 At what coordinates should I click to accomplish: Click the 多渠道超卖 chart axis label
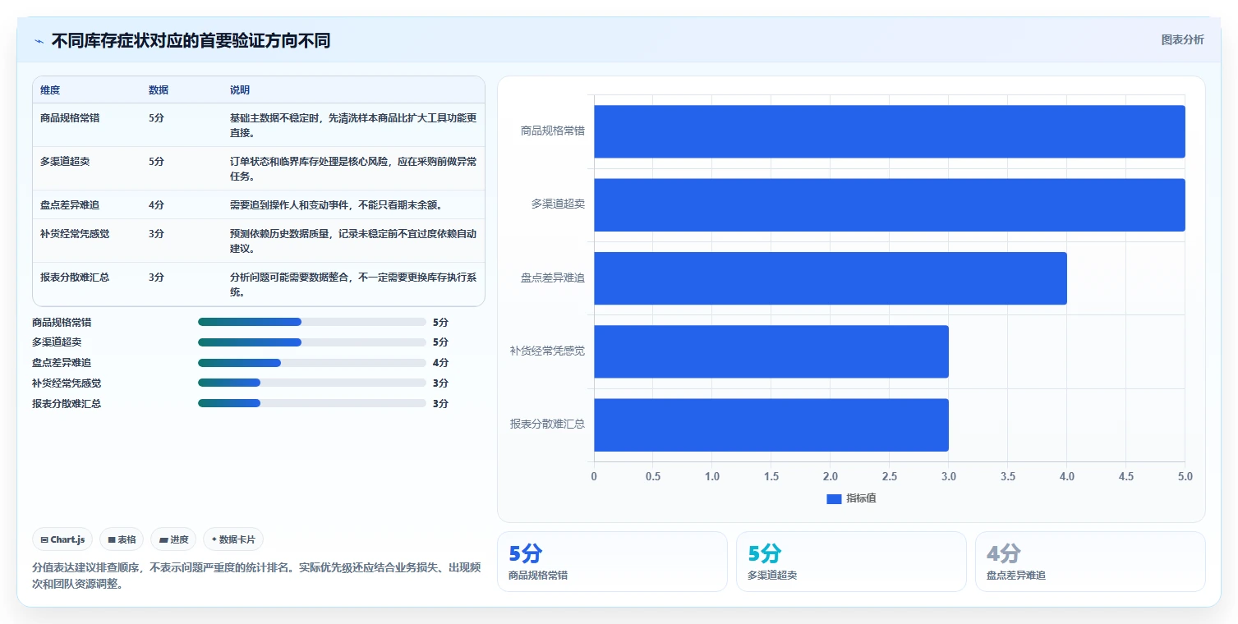coord(558,204)
